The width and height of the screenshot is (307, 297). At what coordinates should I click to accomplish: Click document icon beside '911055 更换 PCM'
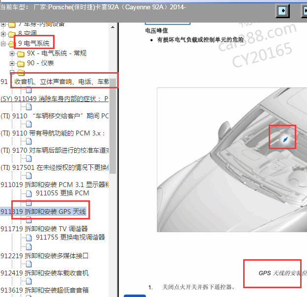pos(29,193)
